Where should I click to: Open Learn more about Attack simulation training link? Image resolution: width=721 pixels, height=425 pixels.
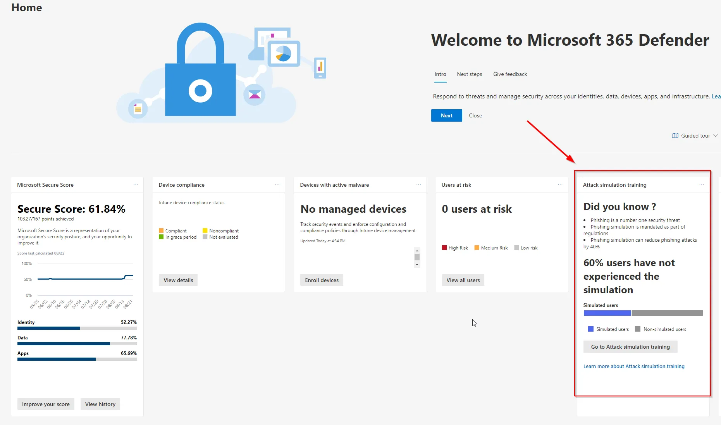coord(634,366)
